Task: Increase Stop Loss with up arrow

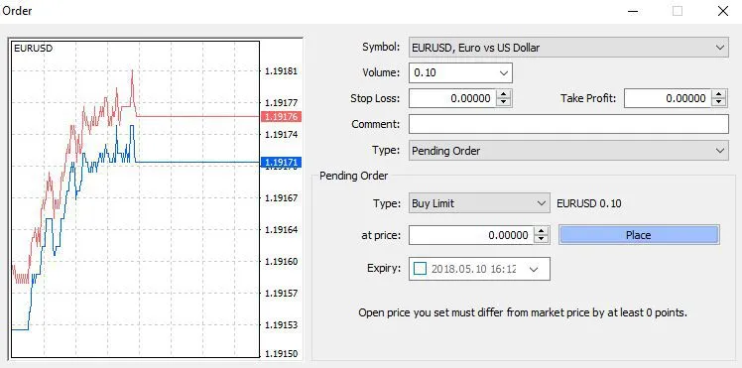Action: (504, 94)
